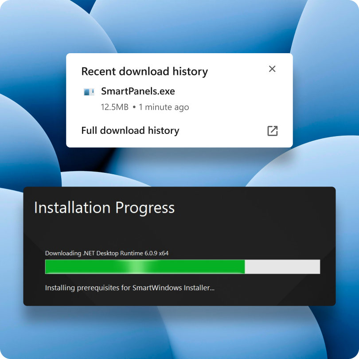359x359 pixels.
Task: Click the SmartPanels.exe file icon
Action: point(89,92)
